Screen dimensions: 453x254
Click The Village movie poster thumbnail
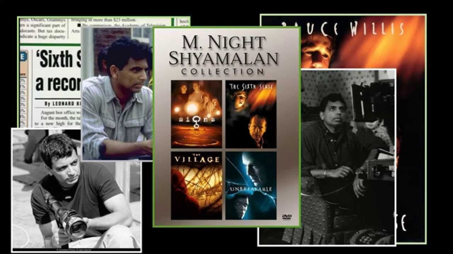(x=196, y=186)
